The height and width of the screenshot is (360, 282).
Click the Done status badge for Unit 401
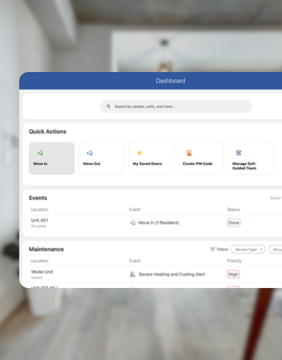(x=234, y=223)
